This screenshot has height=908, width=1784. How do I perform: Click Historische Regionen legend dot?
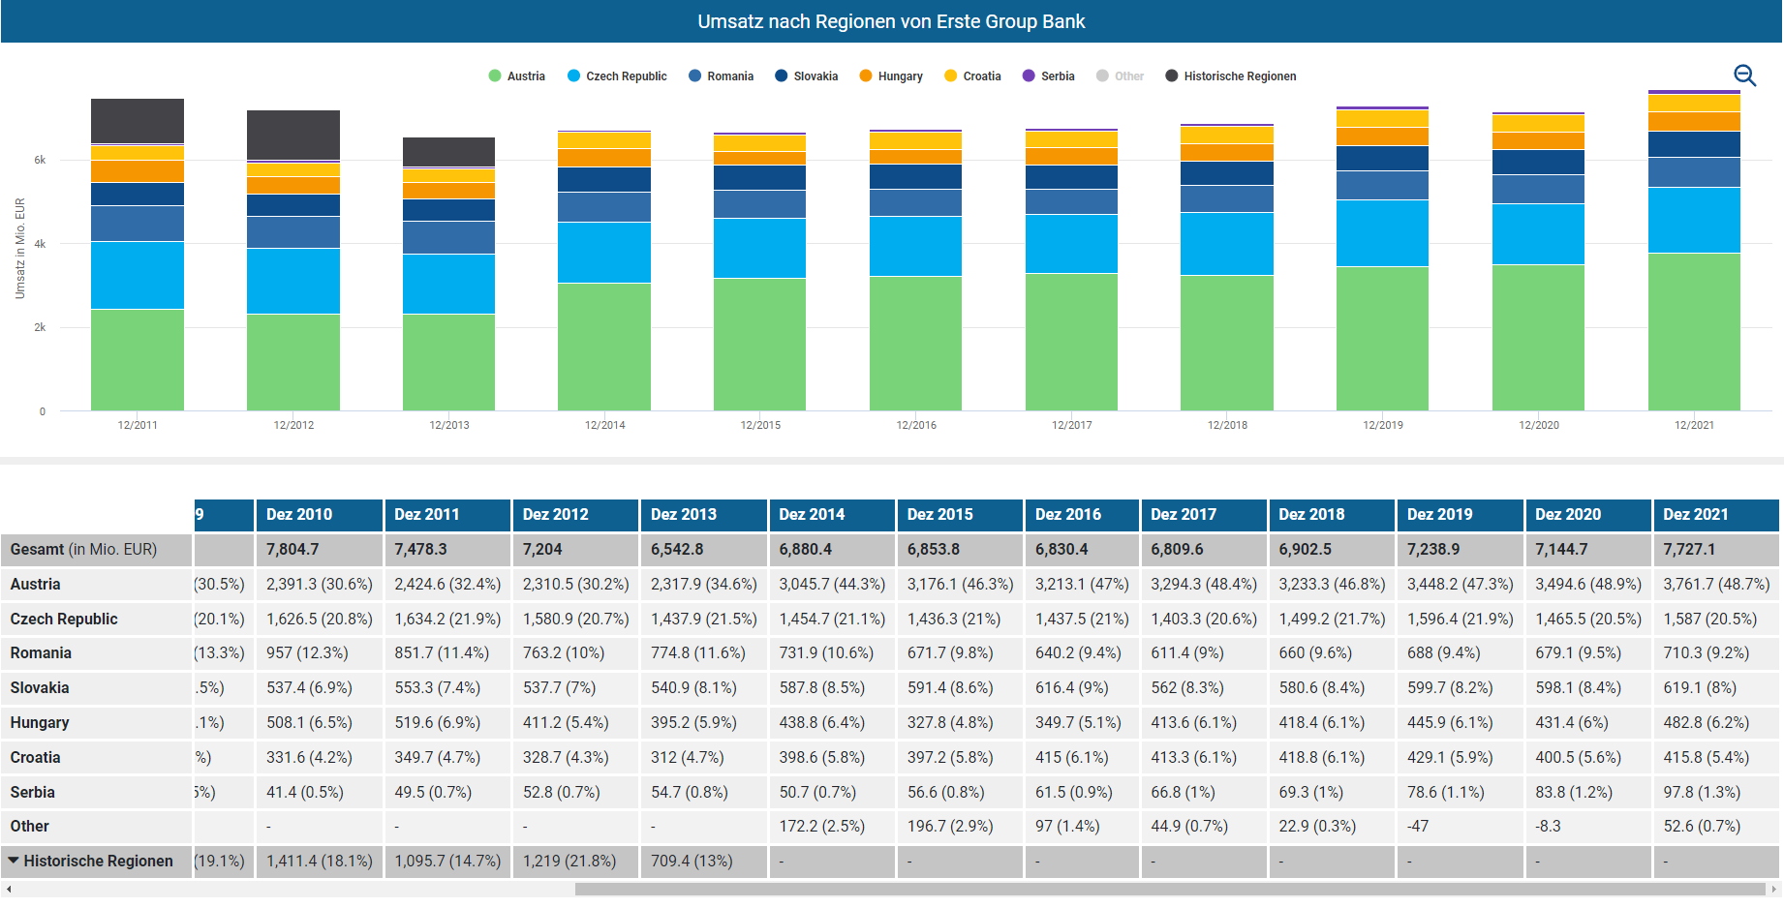click(1172, 76)
